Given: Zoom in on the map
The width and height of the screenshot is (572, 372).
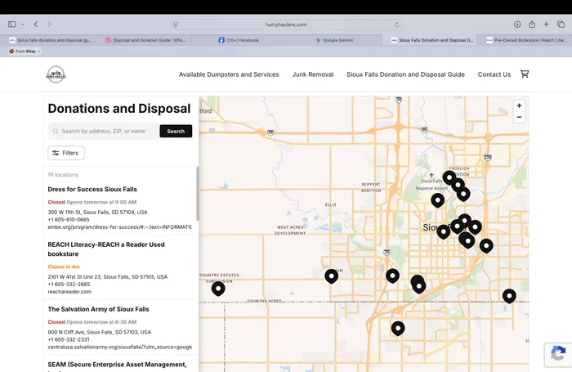Looking at the screenshot, I should (519, 105).
